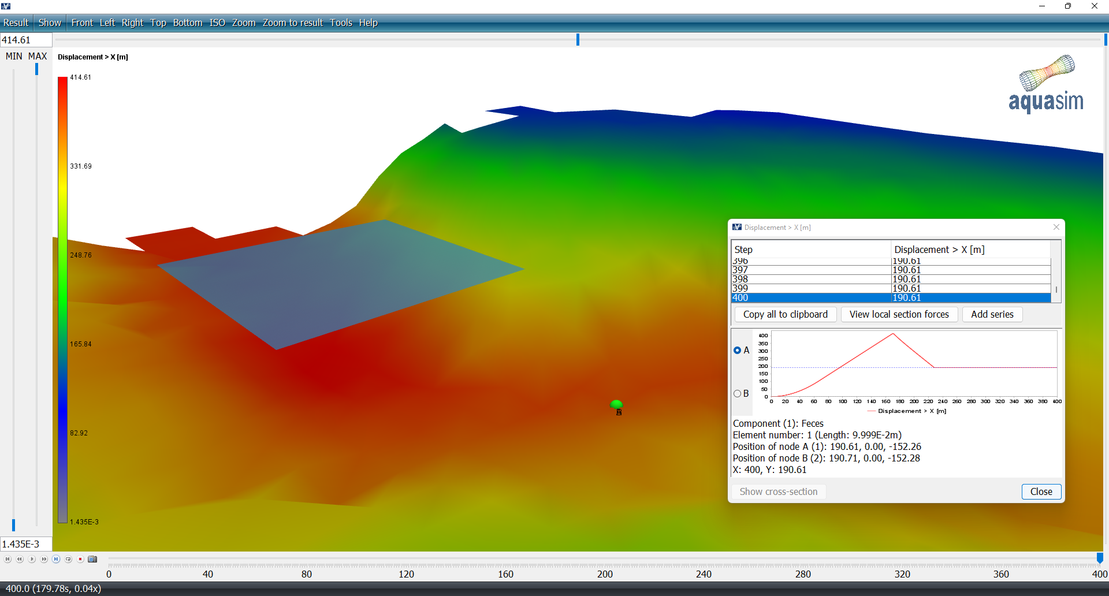
Task: Click timeline tick labeled 120
Action: tap(406, 574)
